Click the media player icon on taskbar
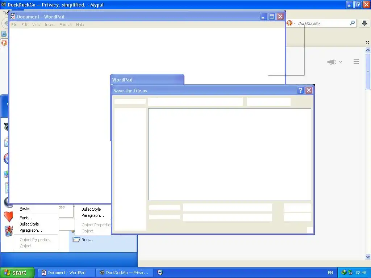The height and width of the screenshot is (278, 371). pyautogui.click(x=160, y=272)
